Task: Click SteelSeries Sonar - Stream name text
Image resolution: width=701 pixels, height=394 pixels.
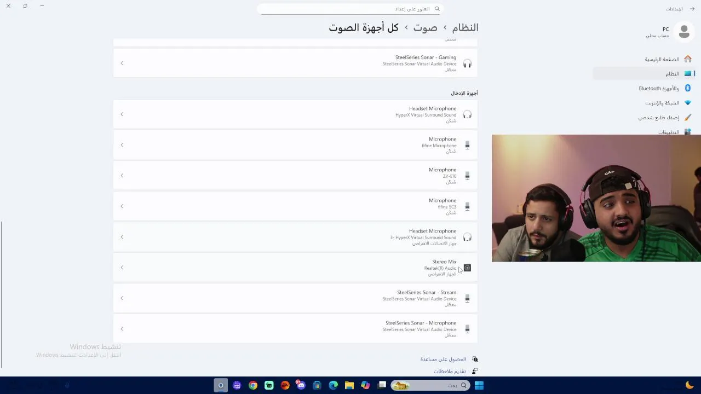Action: coord(427,292)
